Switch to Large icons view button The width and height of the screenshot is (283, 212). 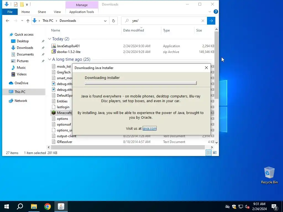215,153
